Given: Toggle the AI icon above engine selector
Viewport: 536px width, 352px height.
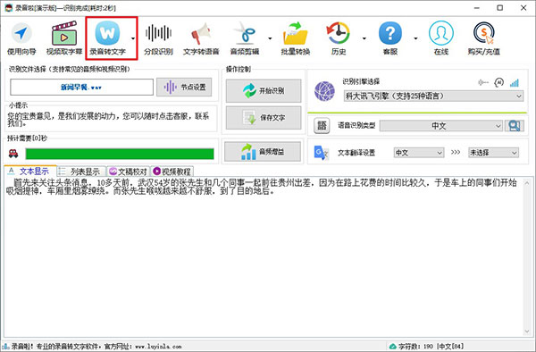Looking at the screenshot, I should tap(499, 82).
